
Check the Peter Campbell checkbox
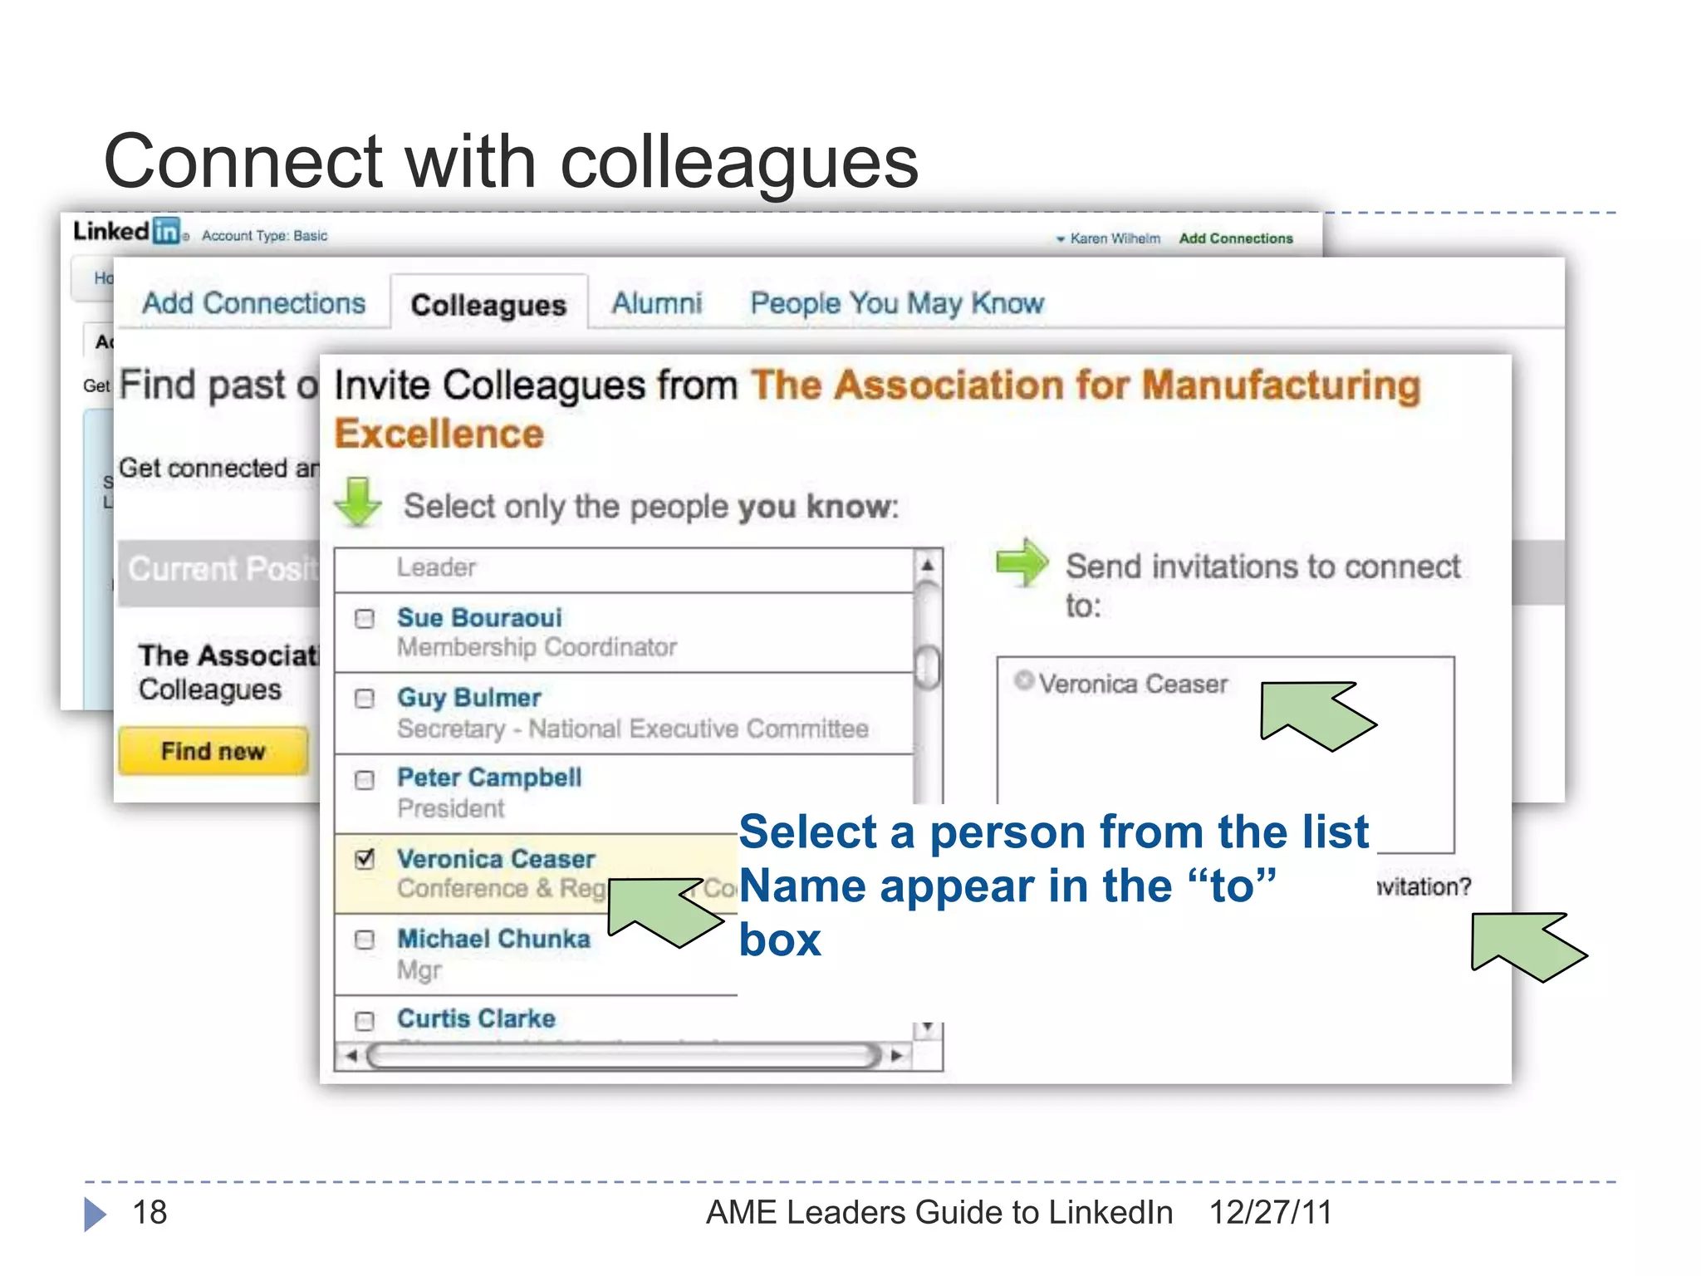click(365, 779)
